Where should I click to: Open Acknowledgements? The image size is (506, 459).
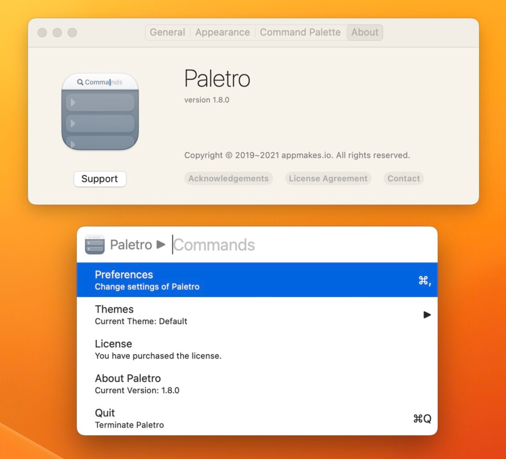pyautogui.click(x=228, y=179)
